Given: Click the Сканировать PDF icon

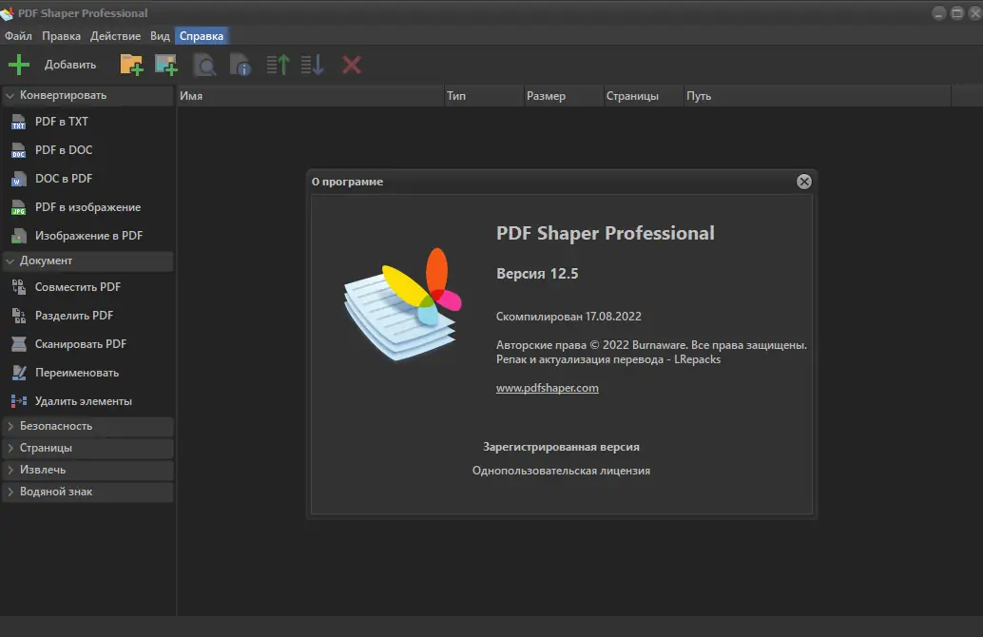Looking at the screenshot, I should coord(19,344).
